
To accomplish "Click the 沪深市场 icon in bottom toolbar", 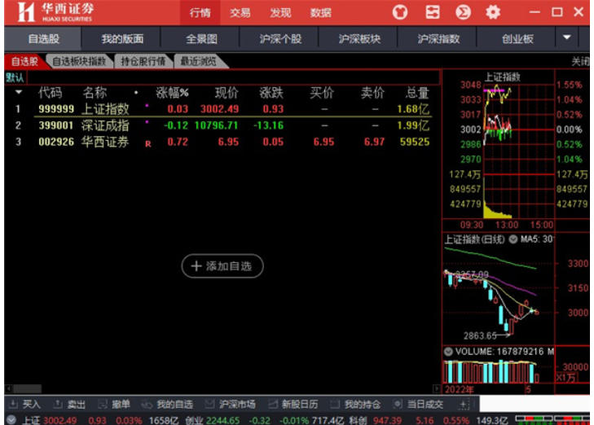I will [209, 405].
